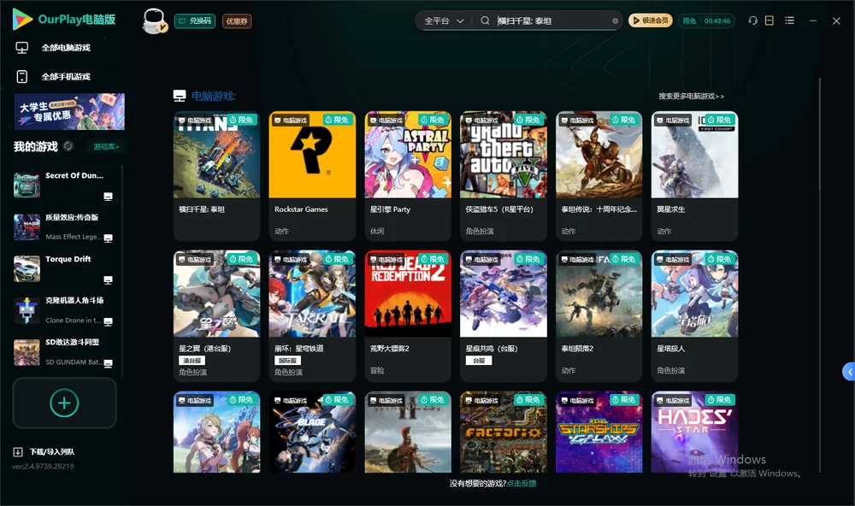Open the 泰坦传说: 十周年纪念 game card
The height and width of the screenshot is (506, 855).
click(x=599, y=175)
